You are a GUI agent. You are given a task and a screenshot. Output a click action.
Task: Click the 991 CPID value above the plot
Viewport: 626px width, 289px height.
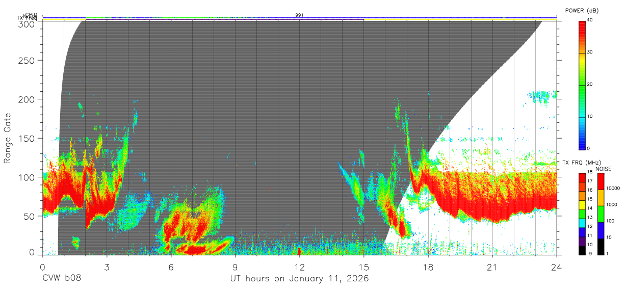click(299, 15)
